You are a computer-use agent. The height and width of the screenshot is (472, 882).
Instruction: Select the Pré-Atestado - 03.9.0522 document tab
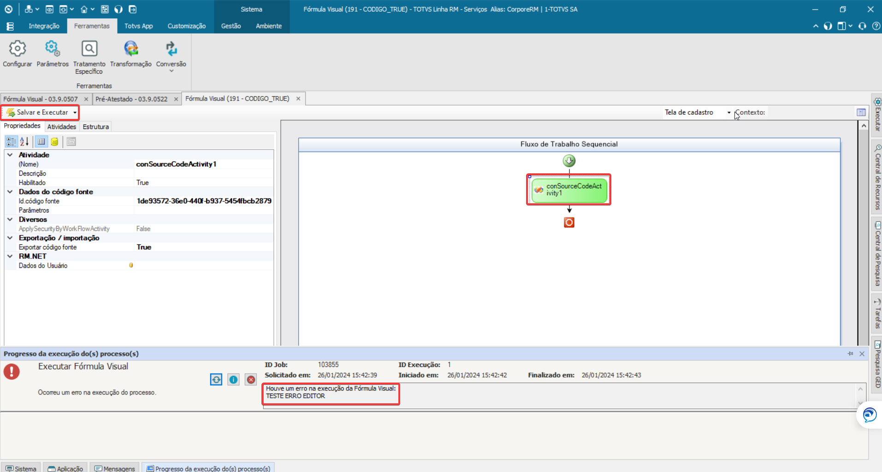coord(131,99)
